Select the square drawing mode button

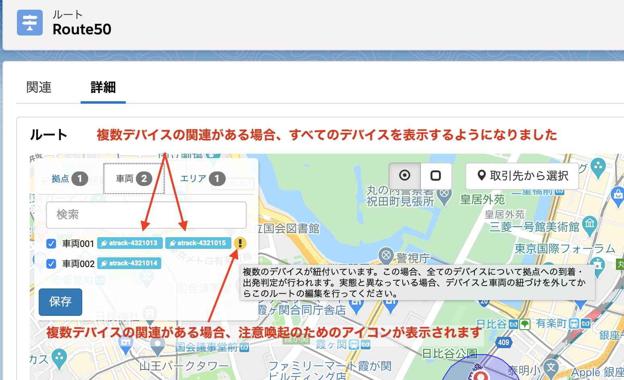pyautogui.click(x=436, y=175)
